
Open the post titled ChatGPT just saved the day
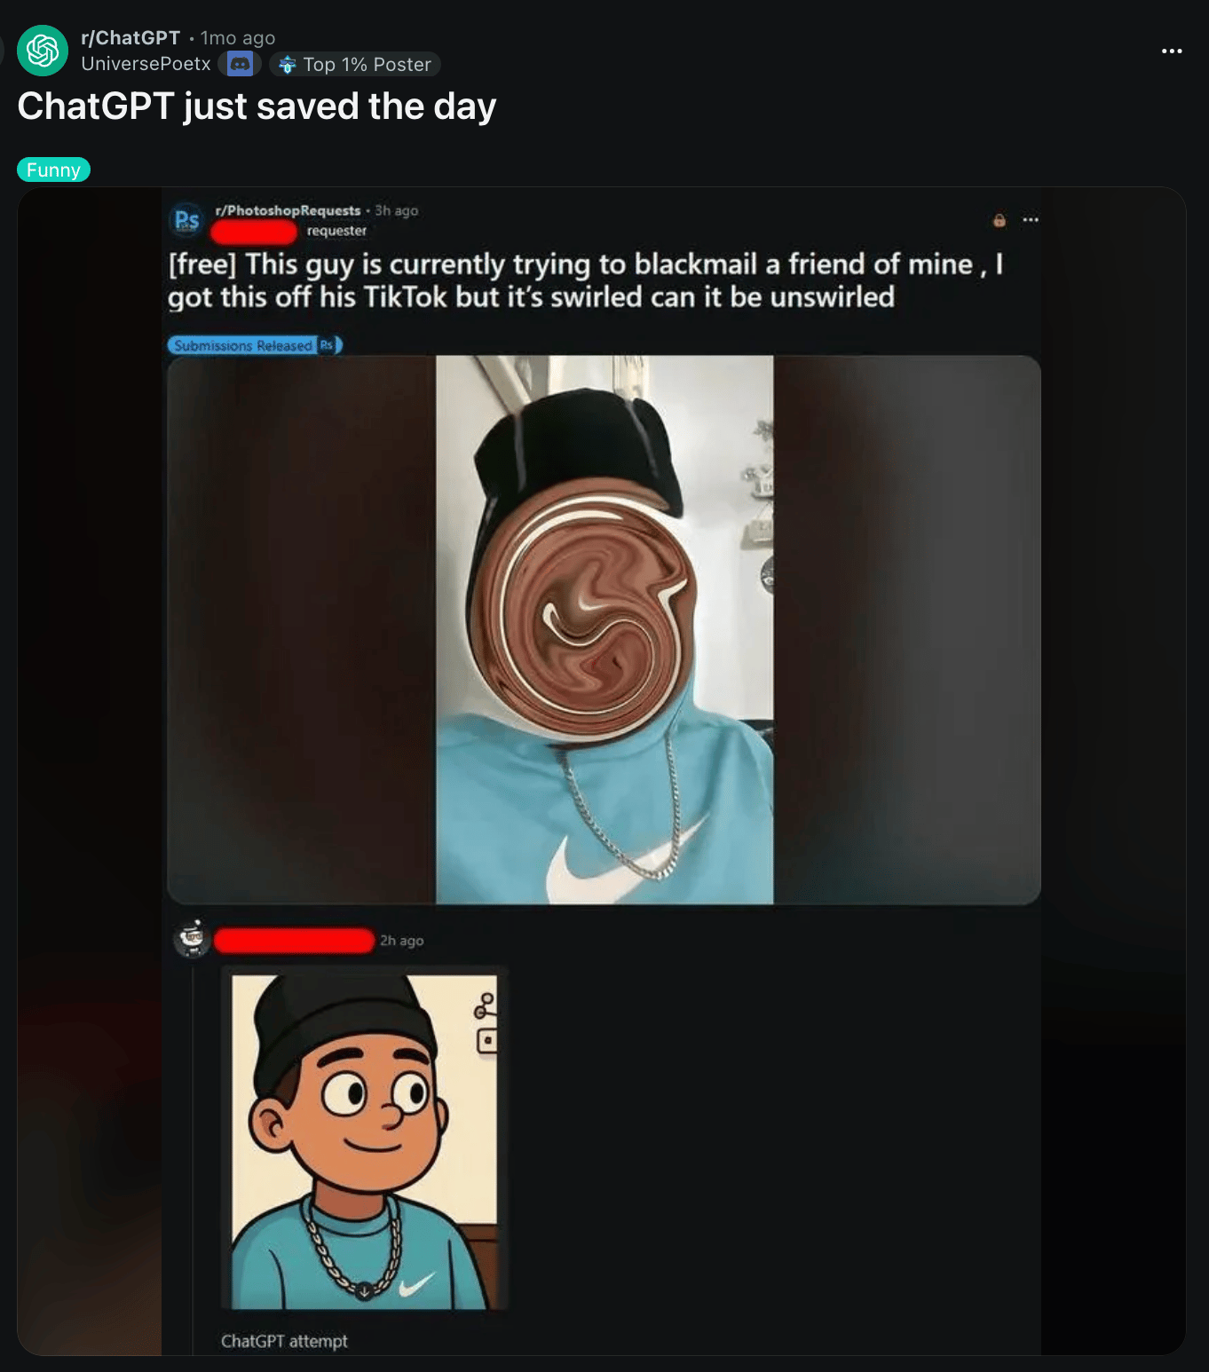pyautogui.click(x=257, y=106)
